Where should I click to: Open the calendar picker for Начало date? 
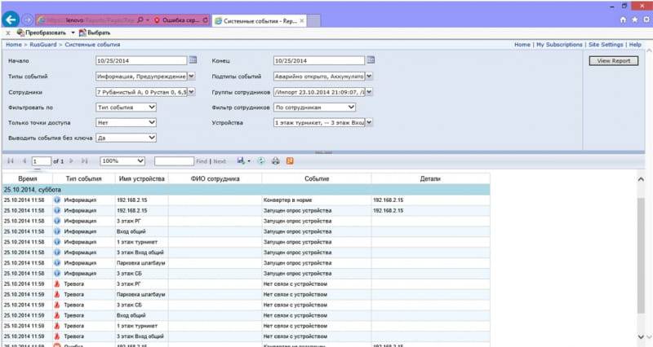tap(193, 60)
